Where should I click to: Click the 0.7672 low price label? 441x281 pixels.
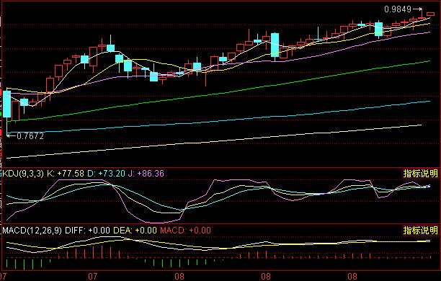point(30,136)
